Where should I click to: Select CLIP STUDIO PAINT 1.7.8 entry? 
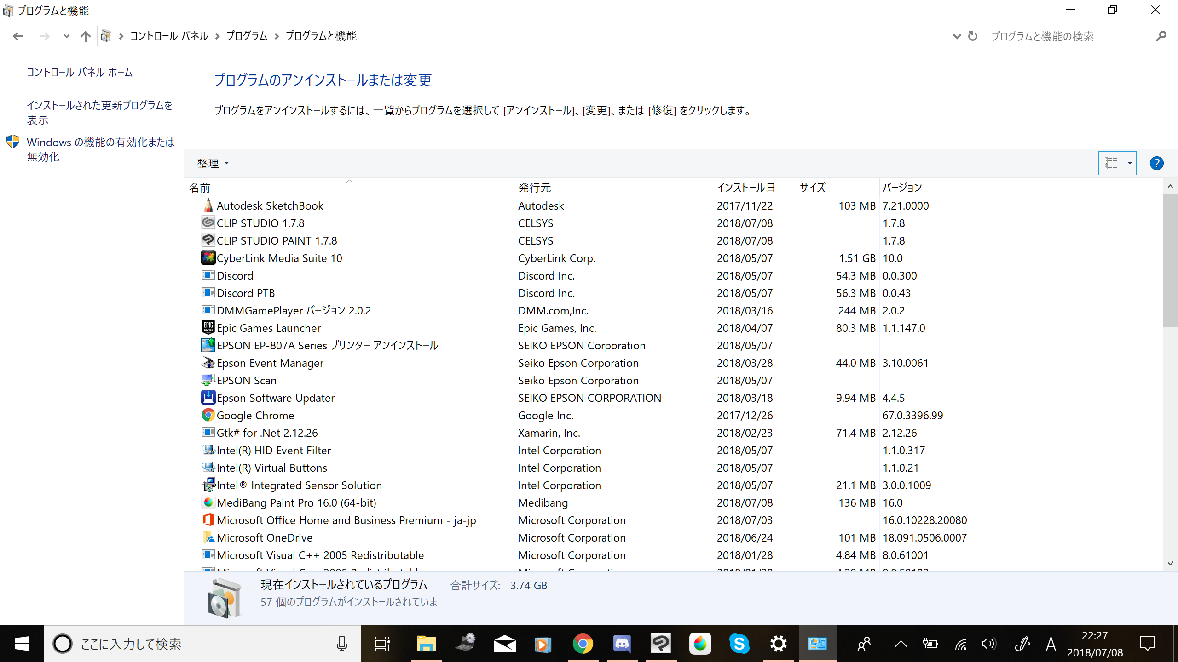click(x=277, y=241)
